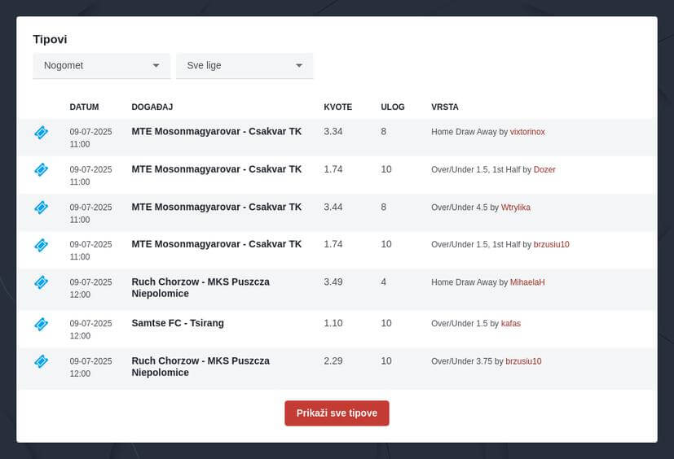This screenshot has width=674, height=459.
Task: Click the ULOG column header
Action: click(393, 107)
